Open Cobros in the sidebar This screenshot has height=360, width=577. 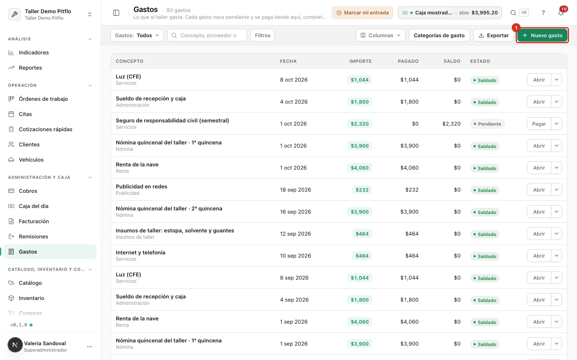click(x=50, y=191)
